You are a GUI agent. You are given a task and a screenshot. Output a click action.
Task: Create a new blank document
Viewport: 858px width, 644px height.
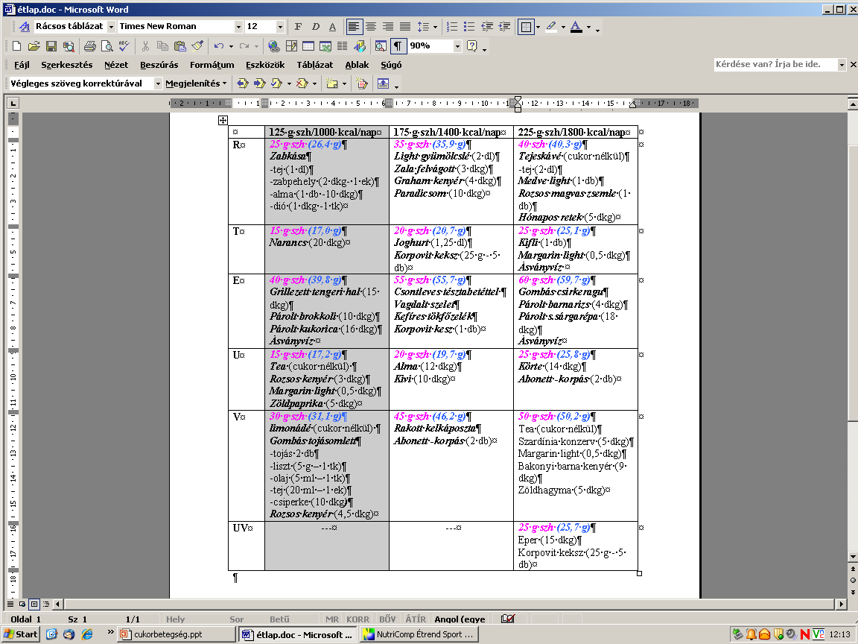pyautogui.click(x=16, y=46)
